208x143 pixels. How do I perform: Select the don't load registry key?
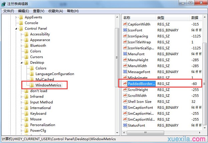pos(39,91)
